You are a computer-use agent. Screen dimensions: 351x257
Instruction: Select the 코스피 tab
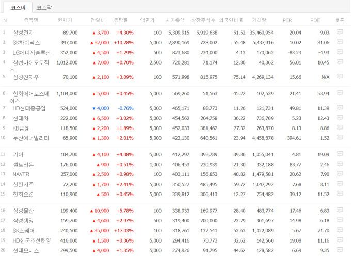[x=19, y=8]
